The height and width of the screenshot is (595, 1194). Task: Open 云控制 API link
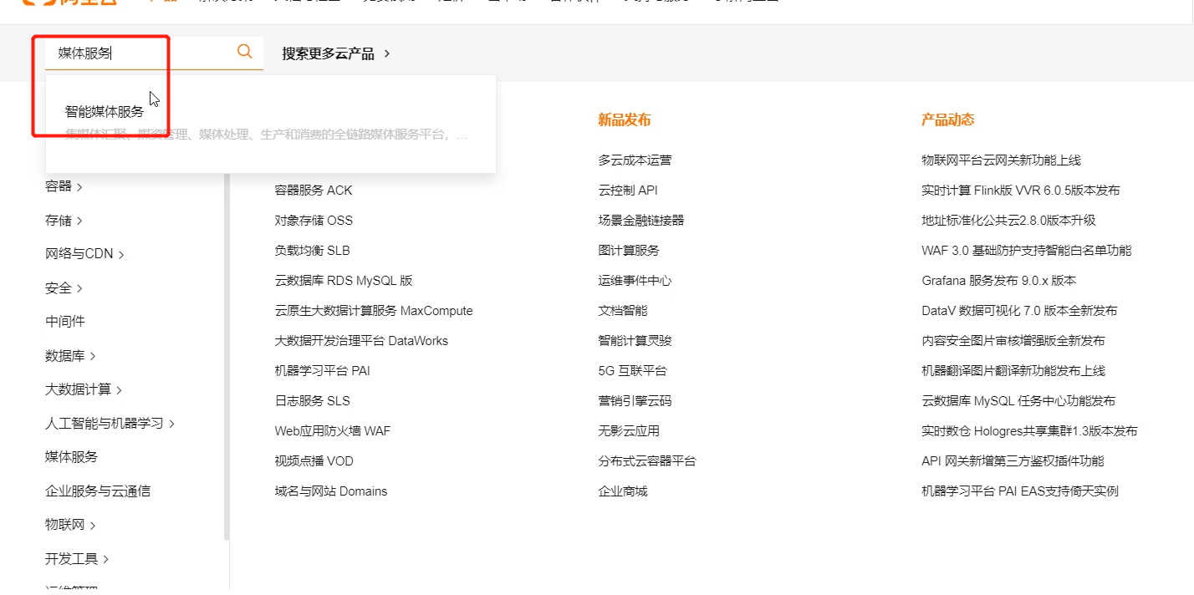(628, 191)
